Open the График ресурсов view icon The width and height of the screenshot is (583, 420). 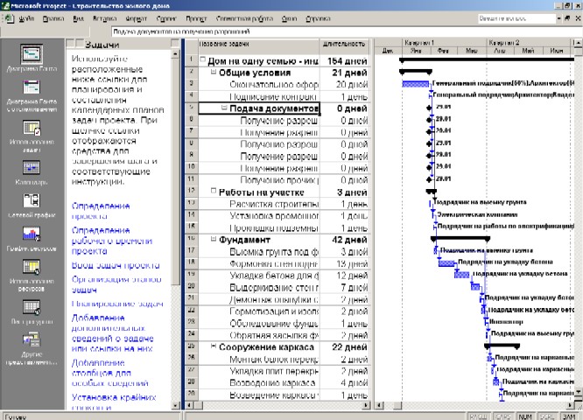pyautogui.click(x=32, y=234)
